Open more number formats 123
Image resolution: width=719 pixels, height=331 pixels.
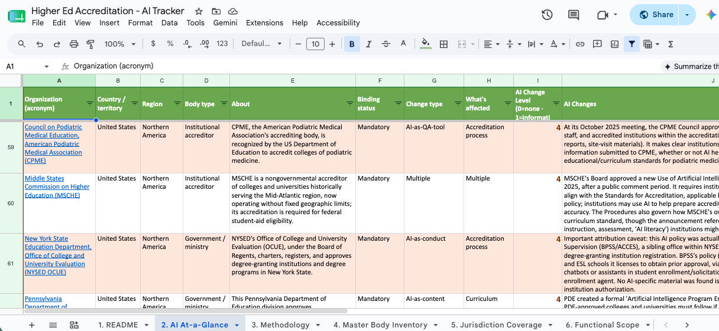[x=222, y=44]
